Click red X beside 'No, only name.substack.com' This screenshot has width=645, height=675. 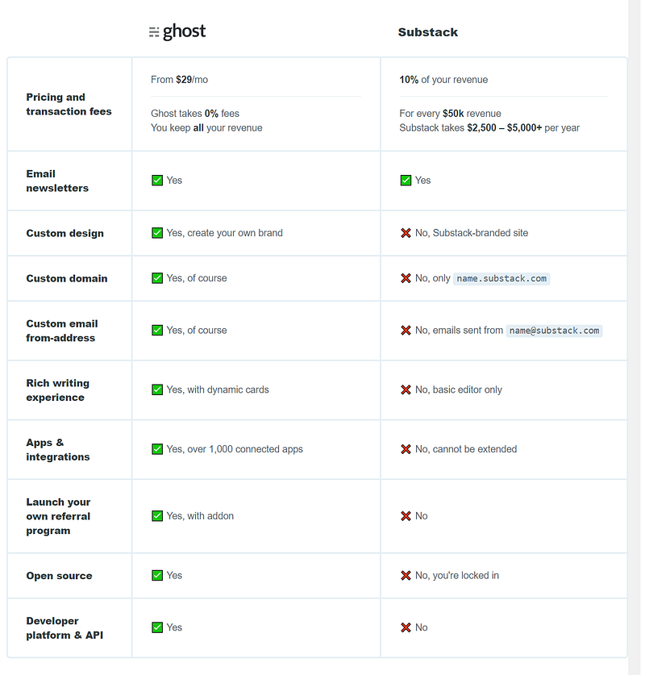pyautogui.click(x=406, y=278)
